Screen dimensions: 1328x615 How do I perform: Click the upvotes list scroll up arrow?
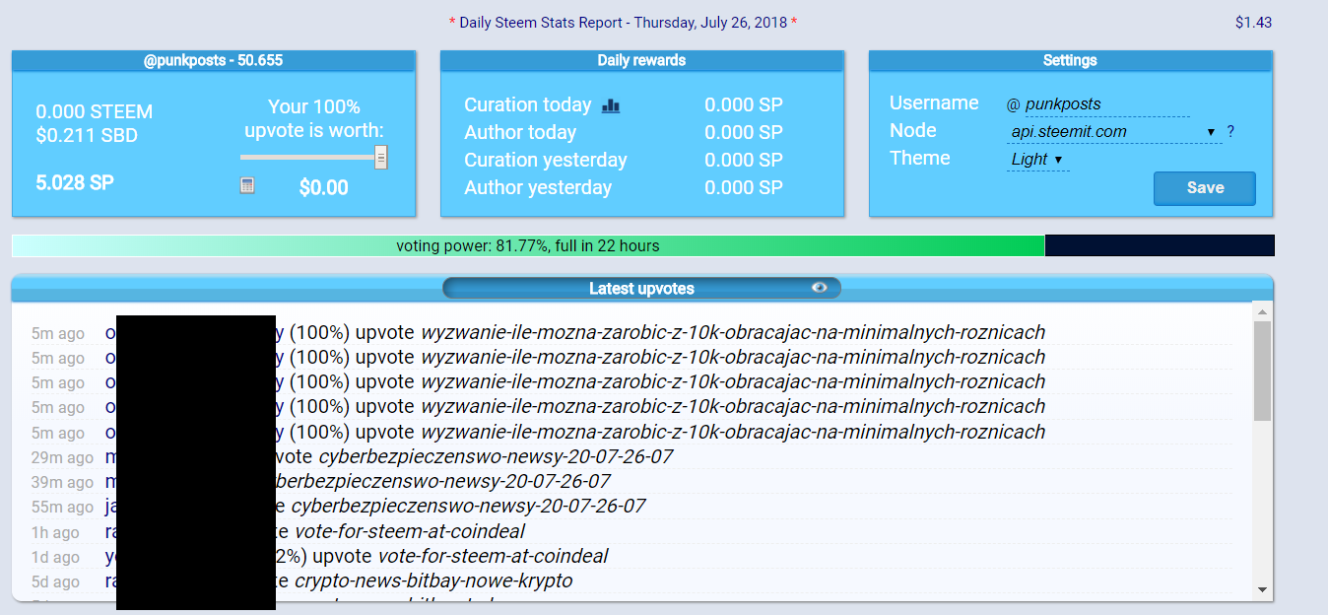tap(1262, 312)
